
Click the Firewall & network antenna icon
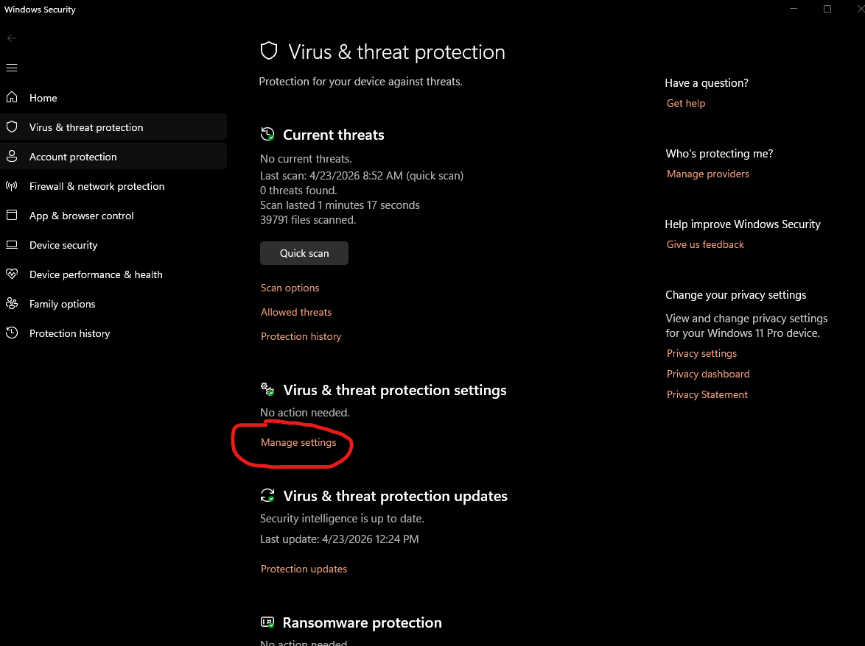tap(12, 186)
